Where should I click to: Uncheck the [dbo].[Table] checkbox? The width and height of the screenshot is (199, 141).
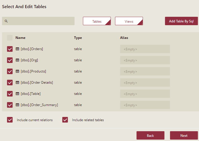click(x=10, y=94)
